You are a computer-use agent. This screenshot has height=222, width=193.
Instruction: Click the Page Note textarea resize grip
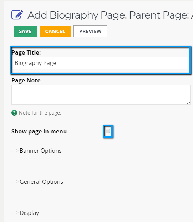[188, 102]
